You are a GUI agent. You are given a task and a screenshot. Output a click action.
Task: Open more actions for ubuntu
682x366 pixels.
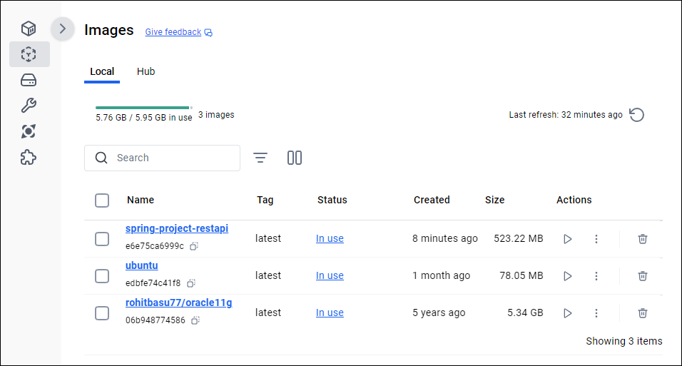[596, 276]
